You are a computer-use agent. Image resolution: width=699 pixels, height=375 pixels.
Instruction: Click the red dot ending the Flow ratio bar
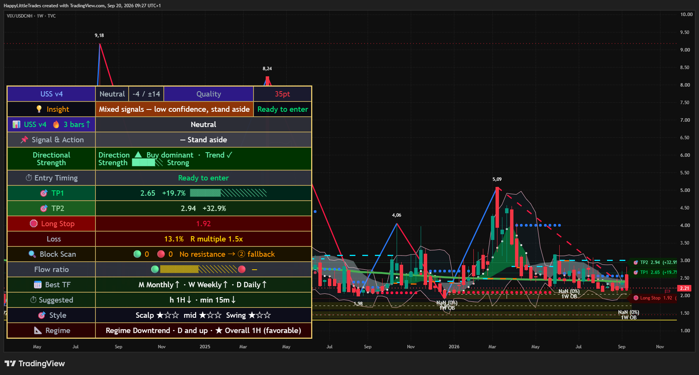[242, 269]
